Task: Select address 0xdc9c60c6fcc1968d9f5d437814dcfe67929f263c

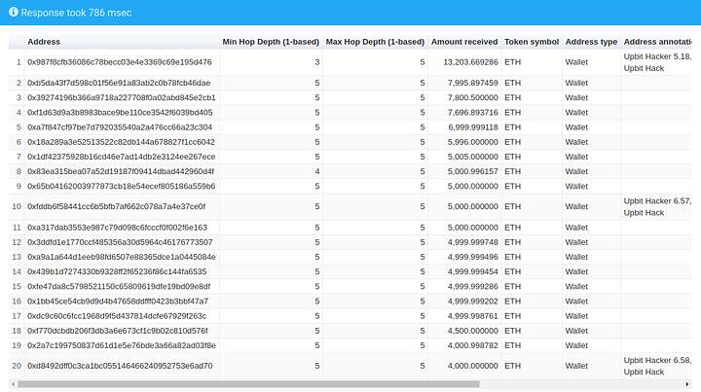Action: click(117, 316)
